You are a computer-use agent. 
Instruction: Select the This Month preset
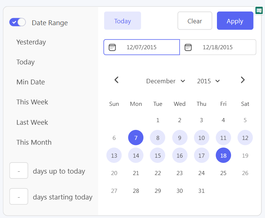[x=34, y=142]
